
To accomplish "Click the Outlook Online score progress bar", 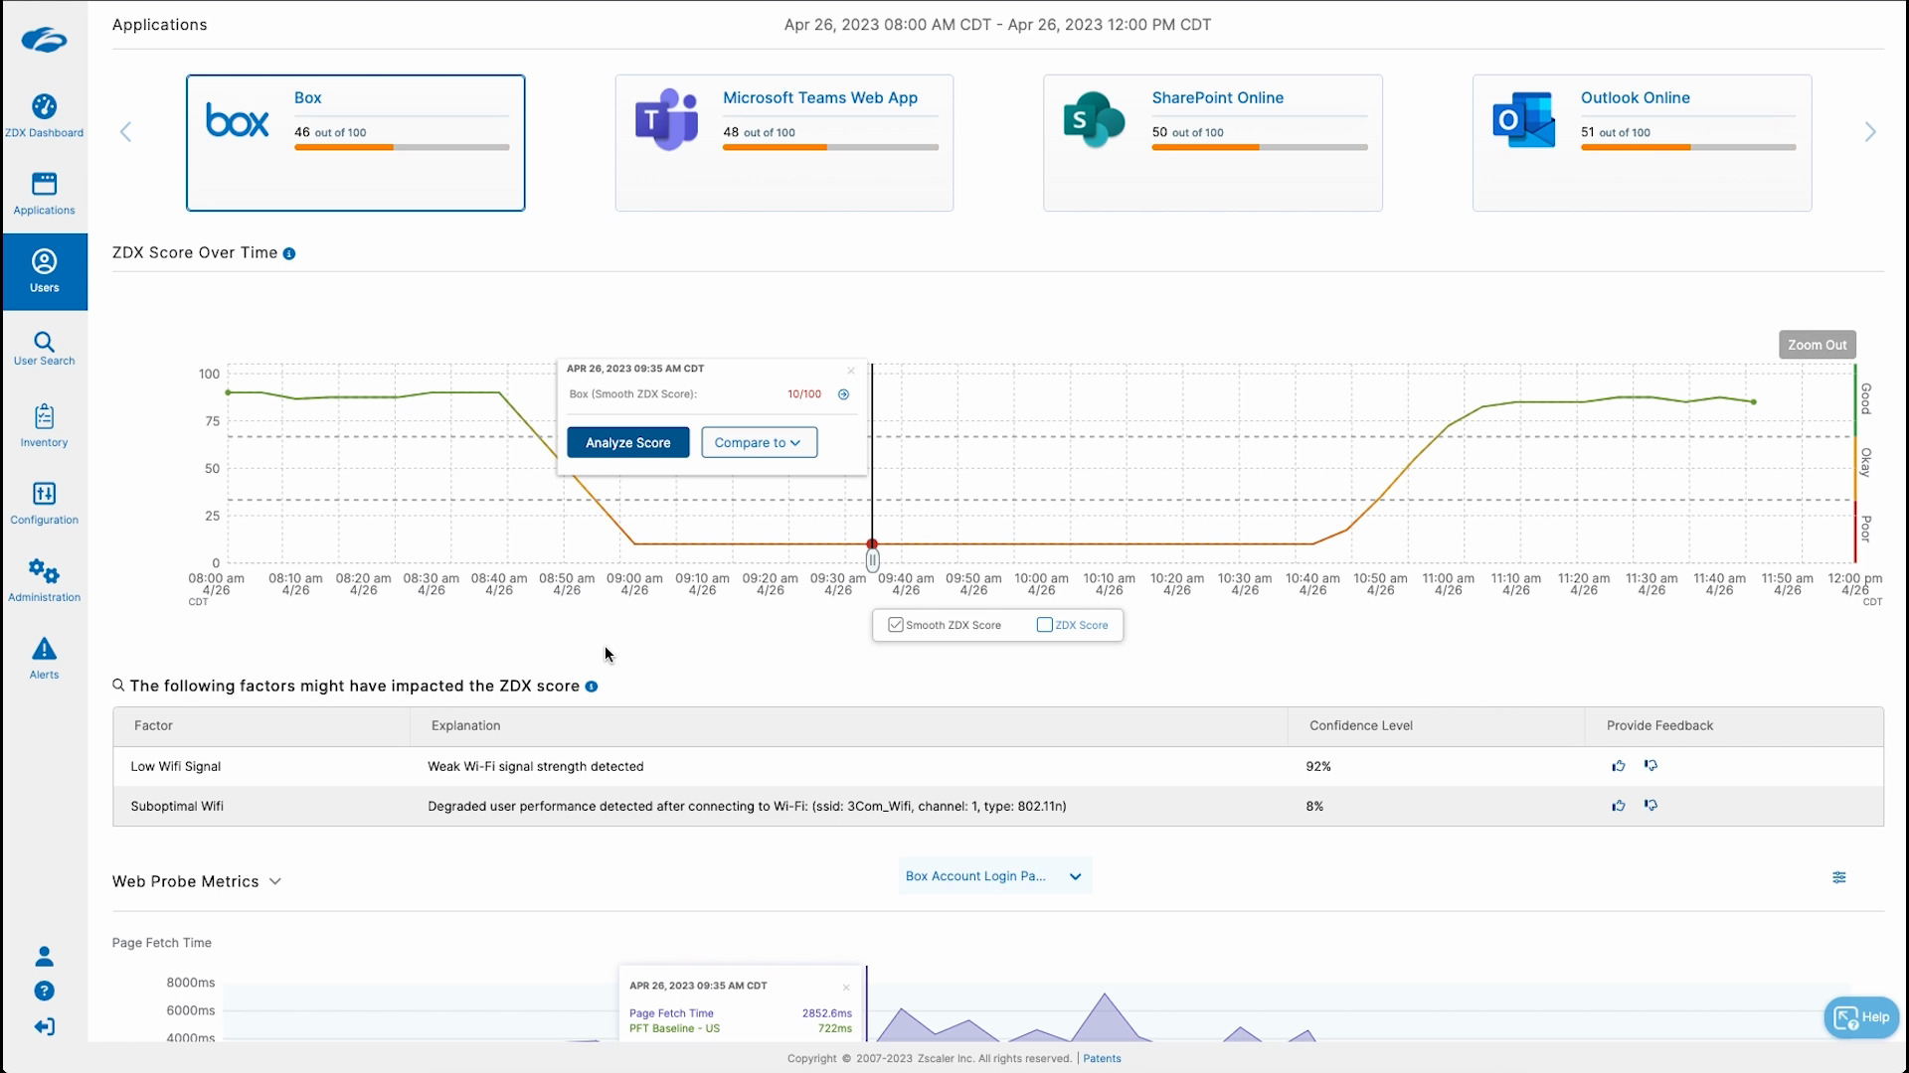I will [x=1688, y=148].
